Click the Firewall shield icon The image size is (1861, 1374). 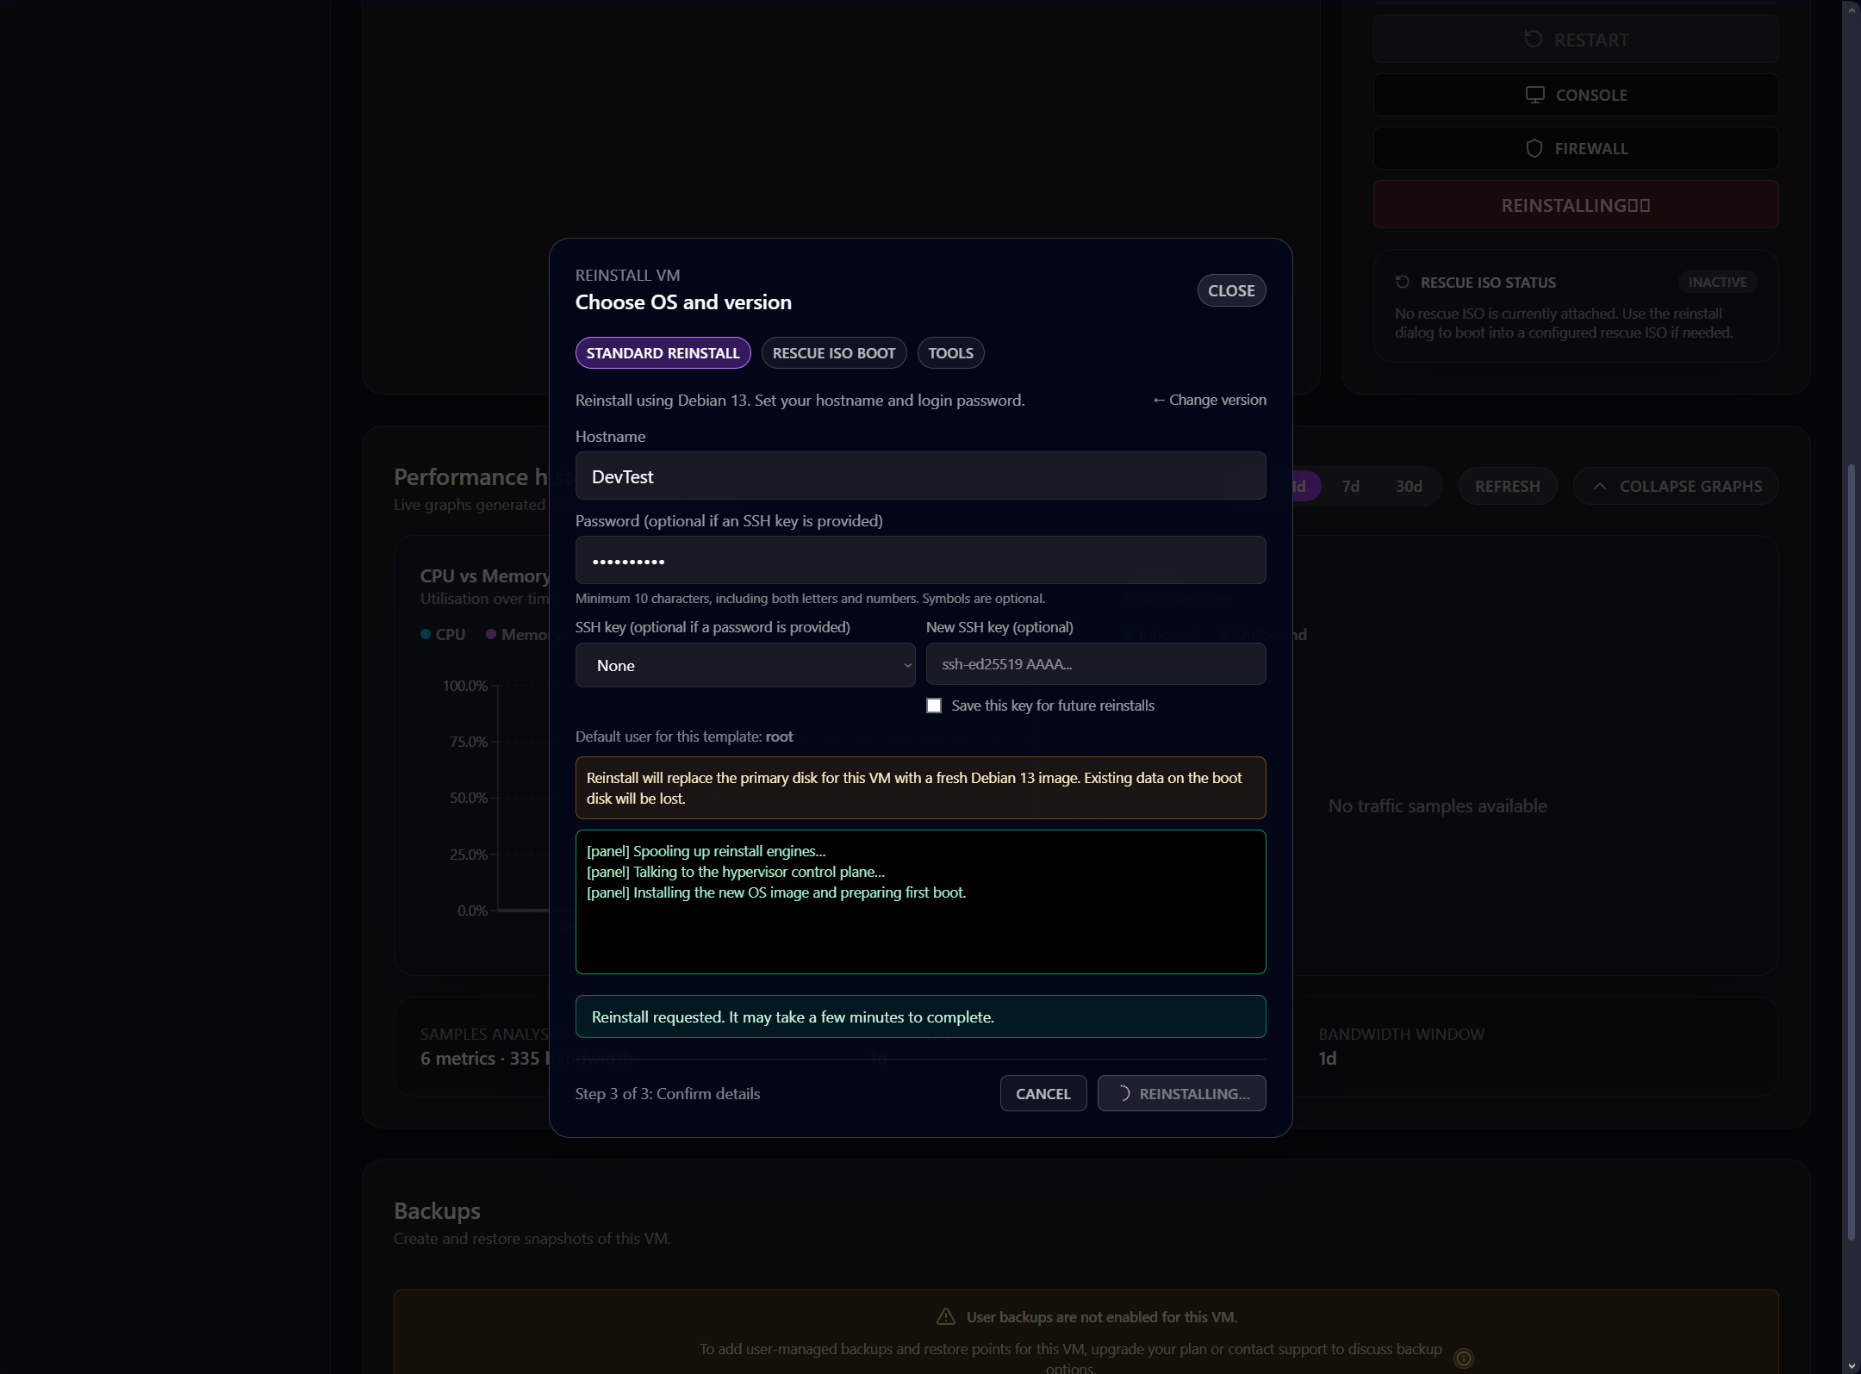tap(1534, 148)
